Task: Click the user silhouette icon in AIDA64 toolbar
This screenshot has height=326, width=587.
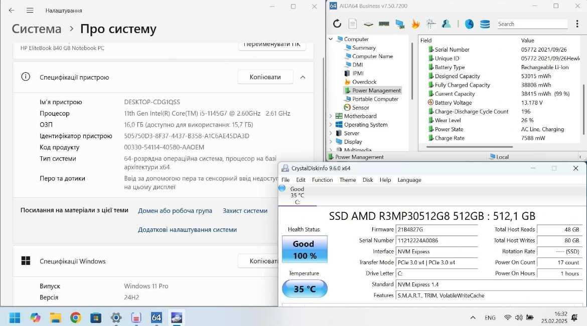Action: click(446, 24)
